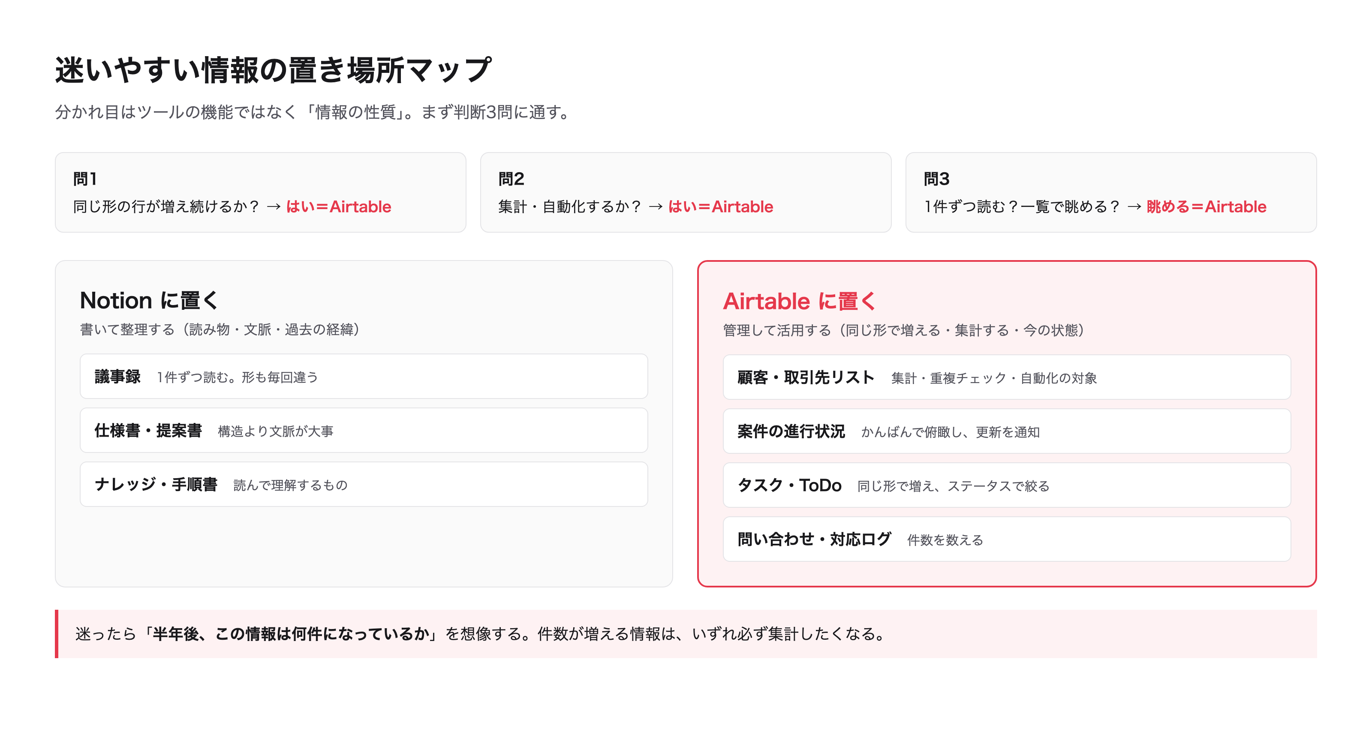Select the 問い合わせ・対応ログ row
1372x737 pixels.
1007,539
